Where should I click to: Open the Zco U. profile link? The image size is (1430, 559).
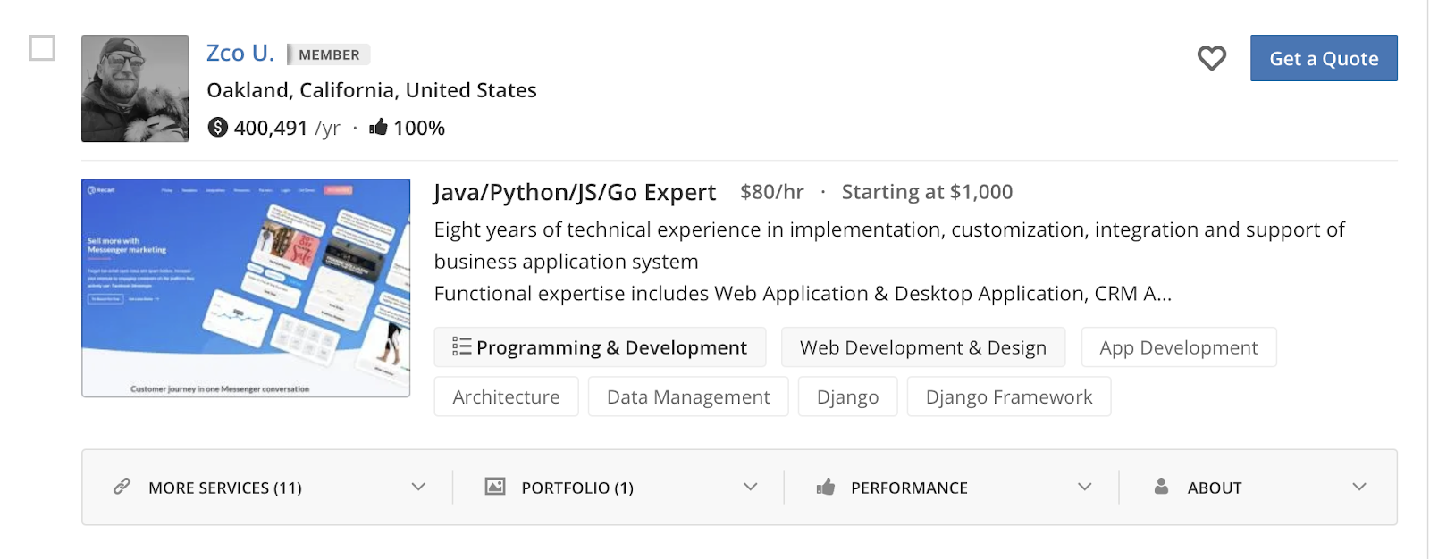[x=240, y=54]
